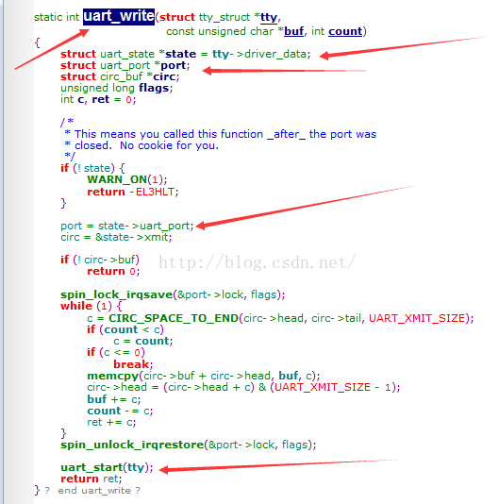The width and height of the screenshot is (499, 504).
Task: Click bold flags in 'unsigned long flags'
Action: coord(154,88)
